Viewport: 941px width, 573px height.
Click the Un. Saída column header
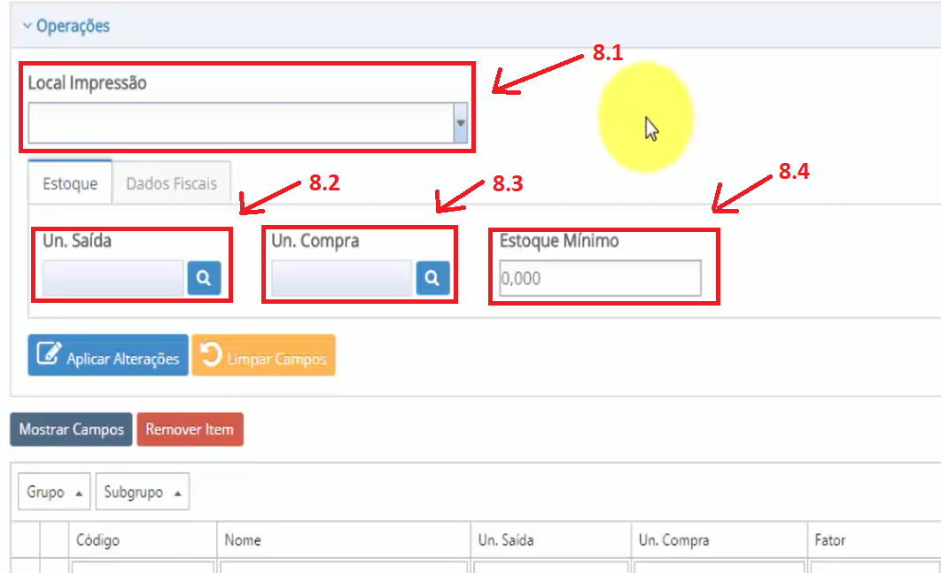point(551,540)
